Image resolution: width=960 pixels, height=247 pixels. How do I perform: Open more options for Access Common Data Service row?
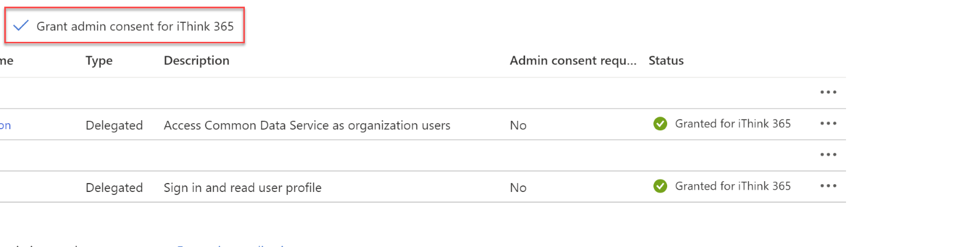tap(828, 124)
